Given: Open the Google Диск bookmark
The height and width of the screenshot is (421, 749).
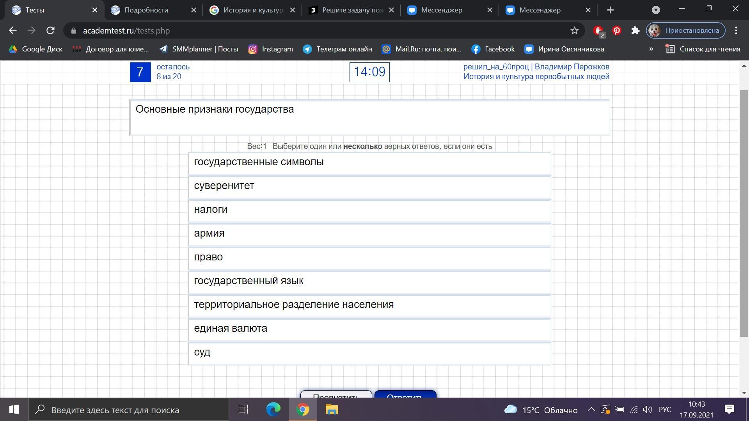Looking at the screenshot, I should (x=36, y=49).
